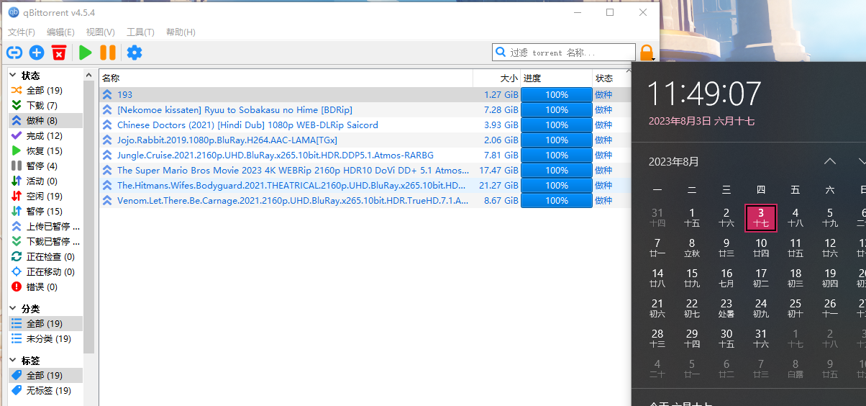This screenshot has width=866, height=406.
Task: Open the 文件(F) menu
Action: coord(22,32)
